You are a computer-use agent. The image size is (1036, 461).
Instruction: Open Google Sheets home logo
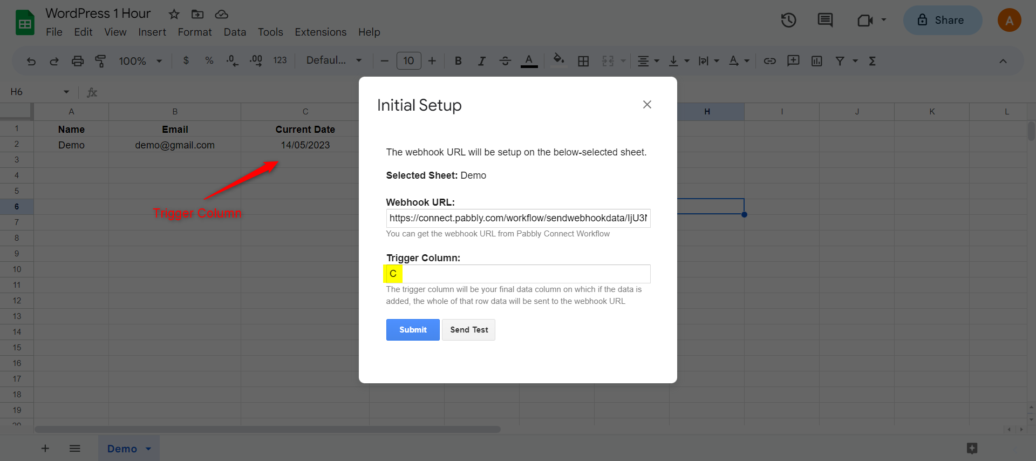(25, 23)
